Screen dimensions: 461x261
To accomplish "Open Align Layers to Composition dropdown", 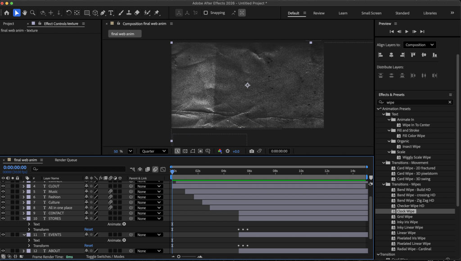I will (420, 45).
